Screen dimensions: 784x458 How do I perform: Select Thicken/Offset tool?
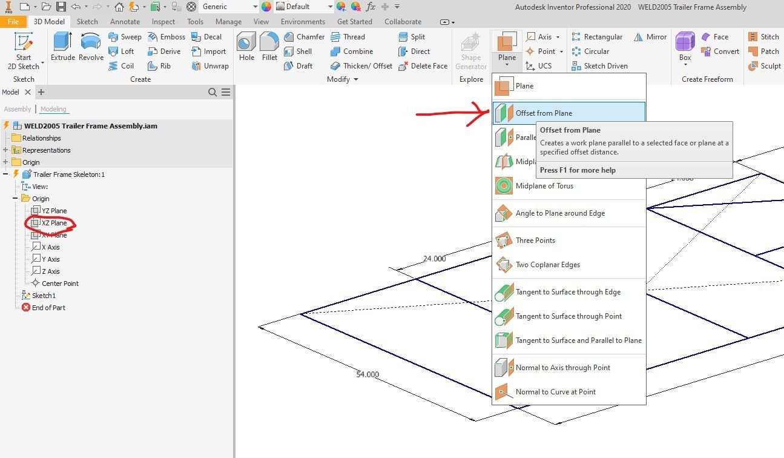pyautogui.click(x=361, y=66)
